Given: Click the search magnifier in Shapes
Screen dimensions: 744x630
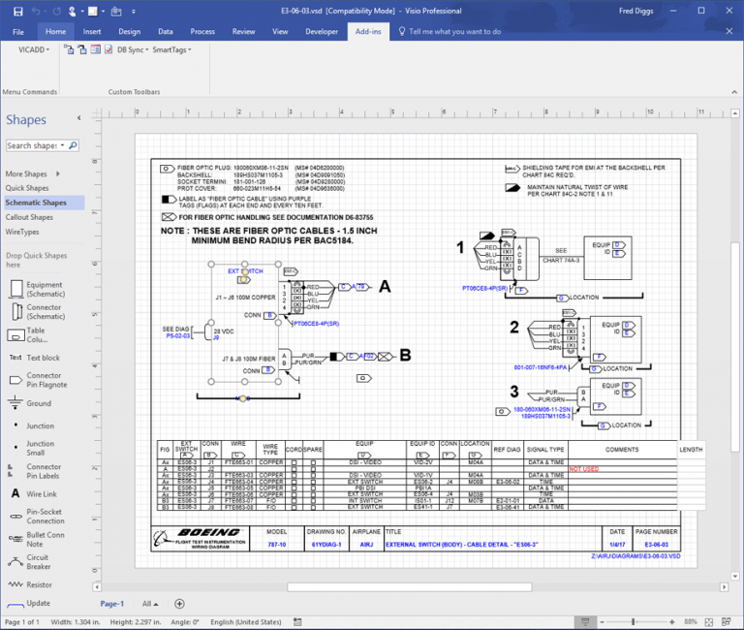Looking at the screenshot, I should coord(75,145).
